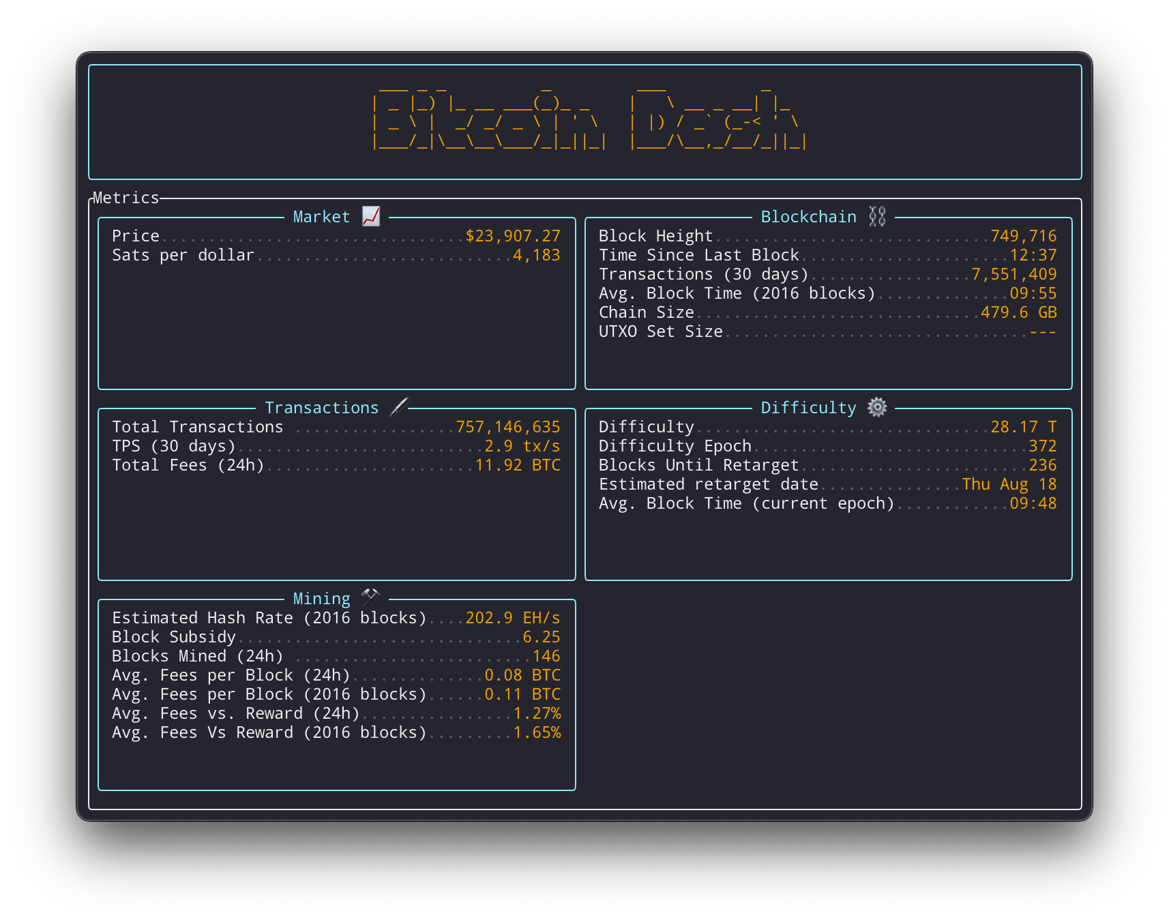Image resolution: width=1169 pixels, height=922 pixels.
Task: Click the Sats per dollar label
Action: pos(183,255)
